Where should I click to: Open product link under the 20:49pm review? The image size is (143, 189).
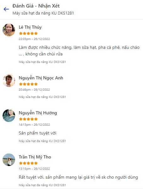pos(42,97)
